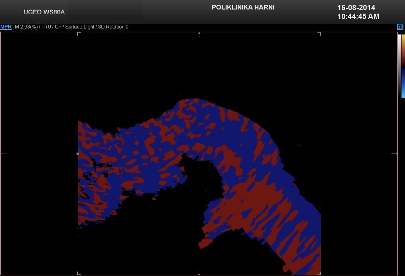Click the Surface:Light render setting
The width and height of the screenshot is (405, 276).
click(x=80, y=27)
